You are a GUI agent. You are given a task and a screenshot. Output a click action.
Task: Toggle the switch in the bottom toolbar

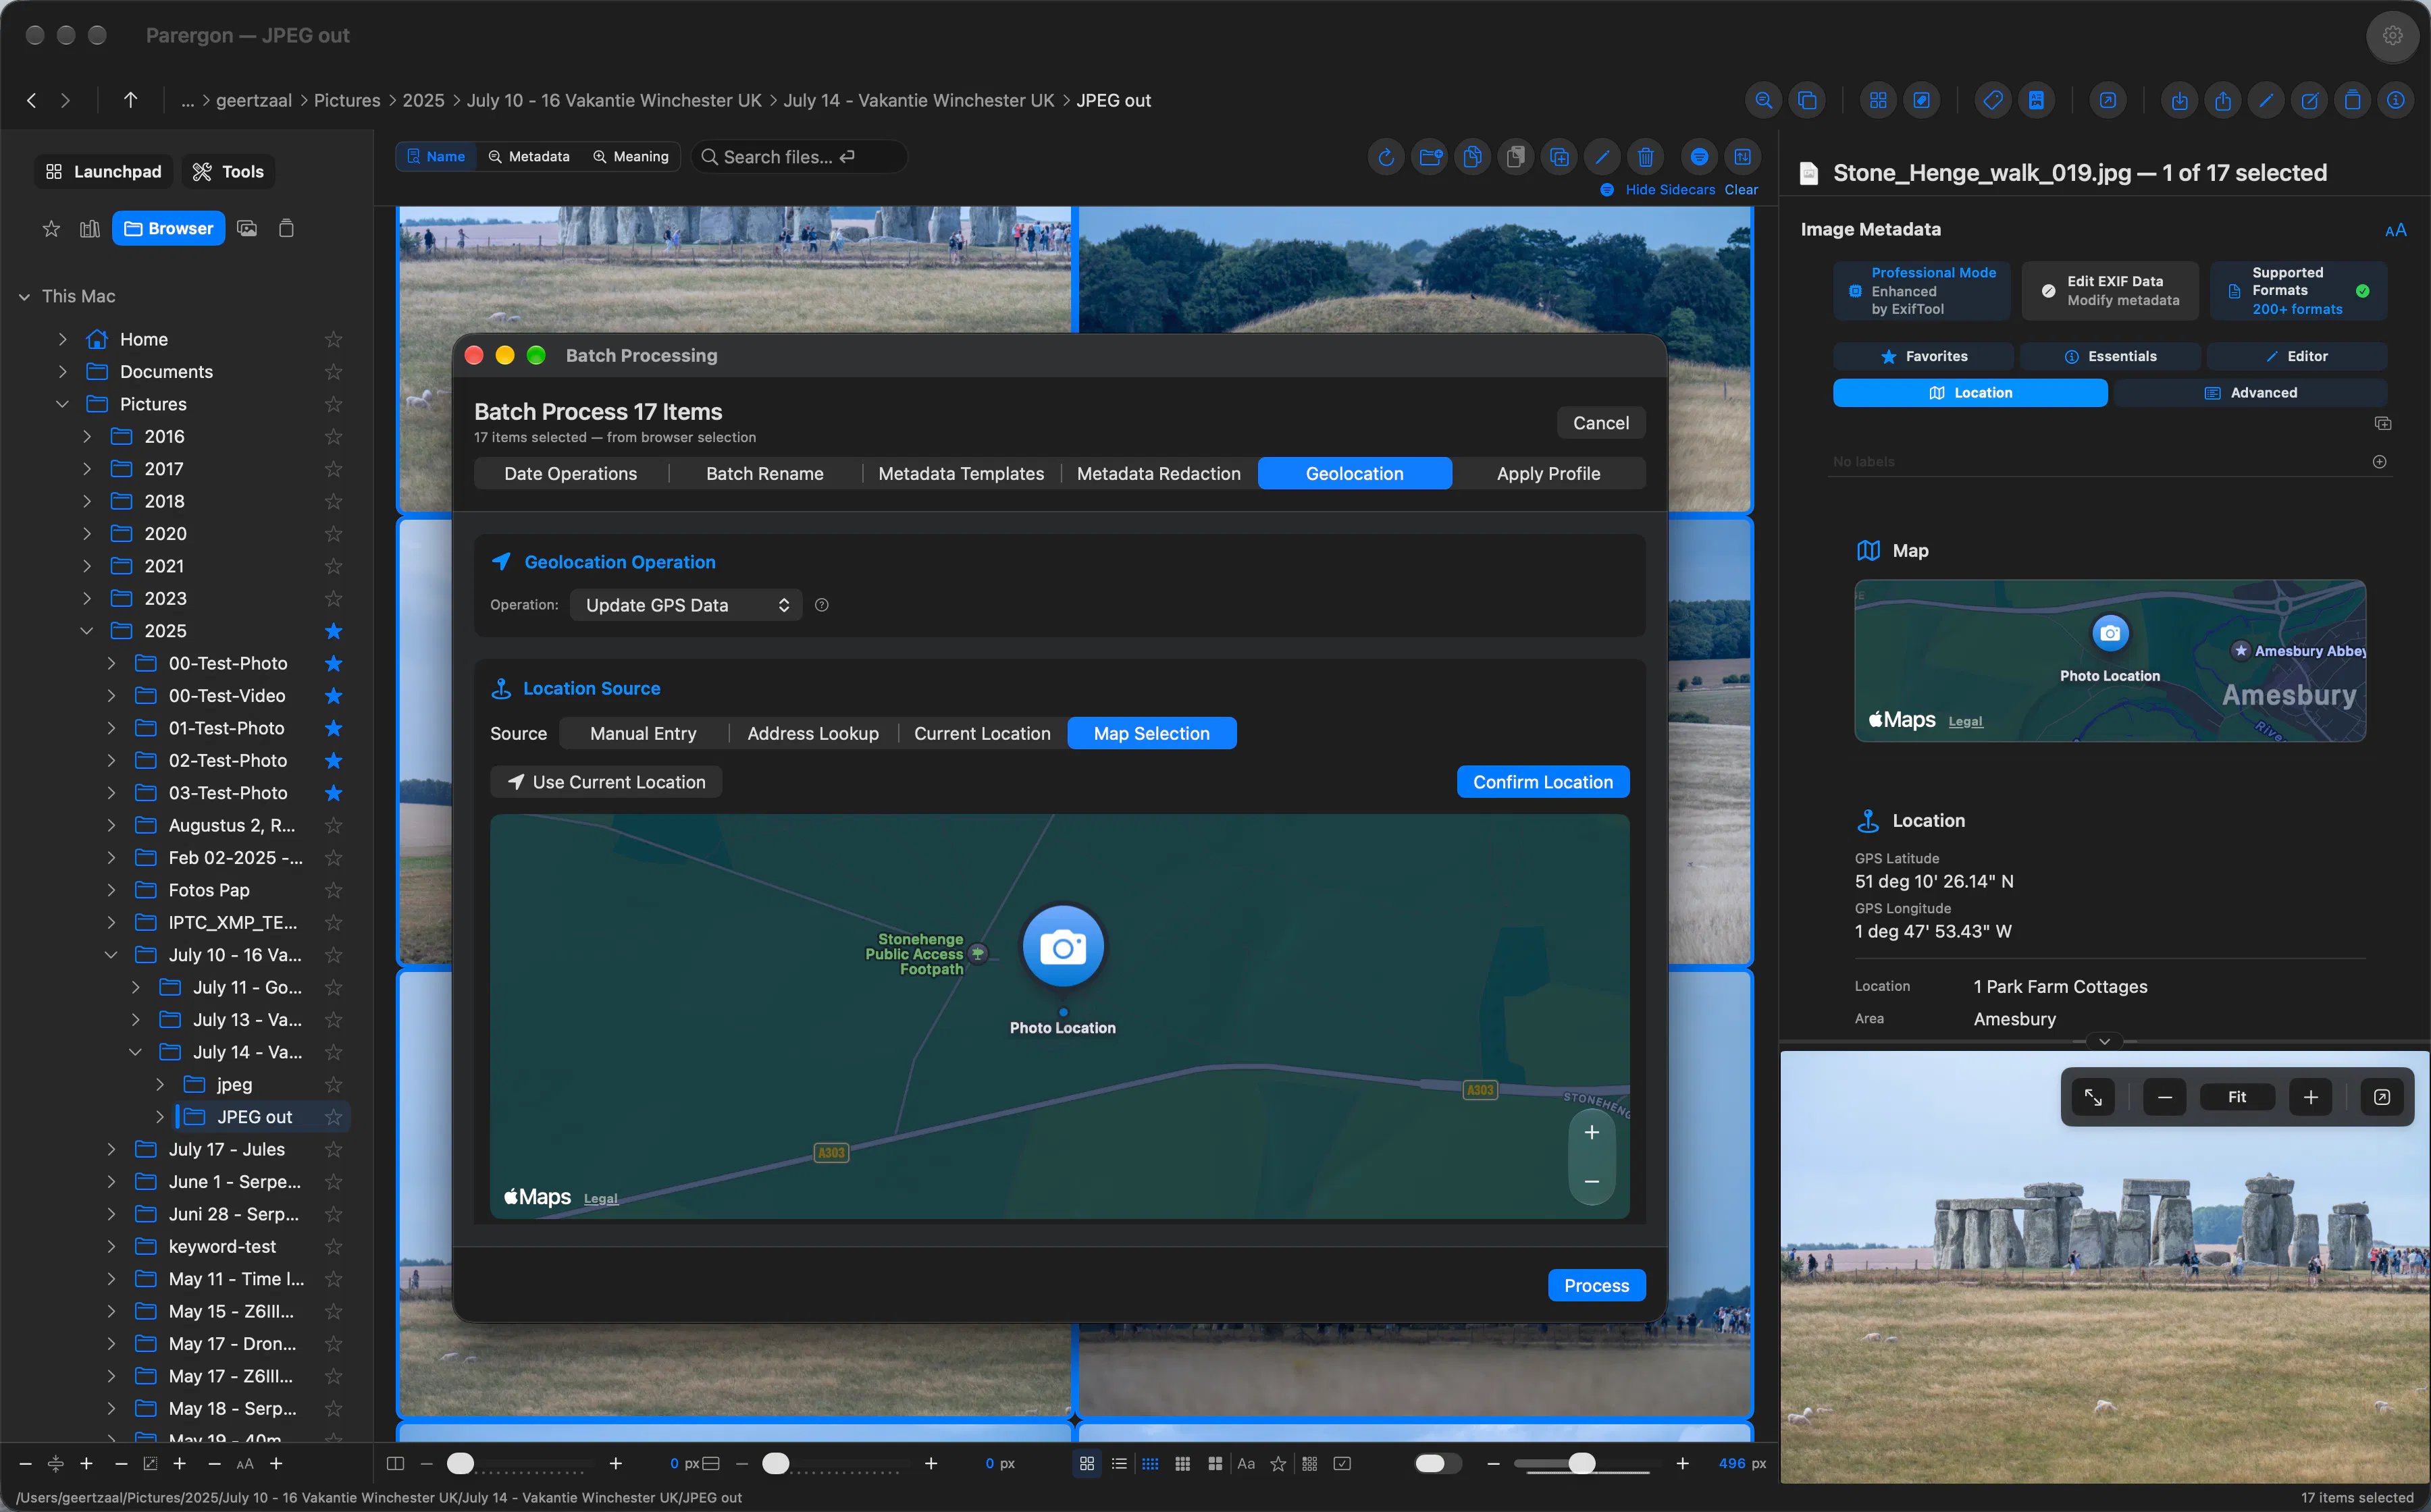[1438, 1463]
